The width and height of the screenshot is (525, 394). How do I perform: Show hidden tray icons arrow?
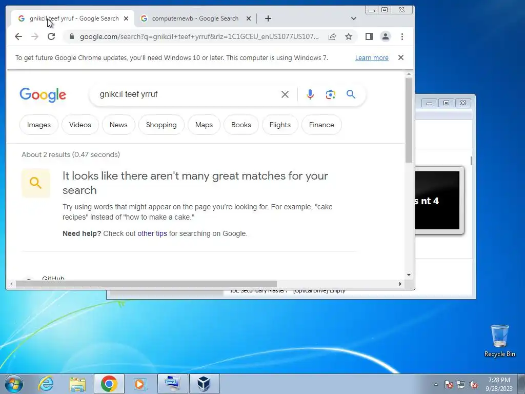coord(436,384)
